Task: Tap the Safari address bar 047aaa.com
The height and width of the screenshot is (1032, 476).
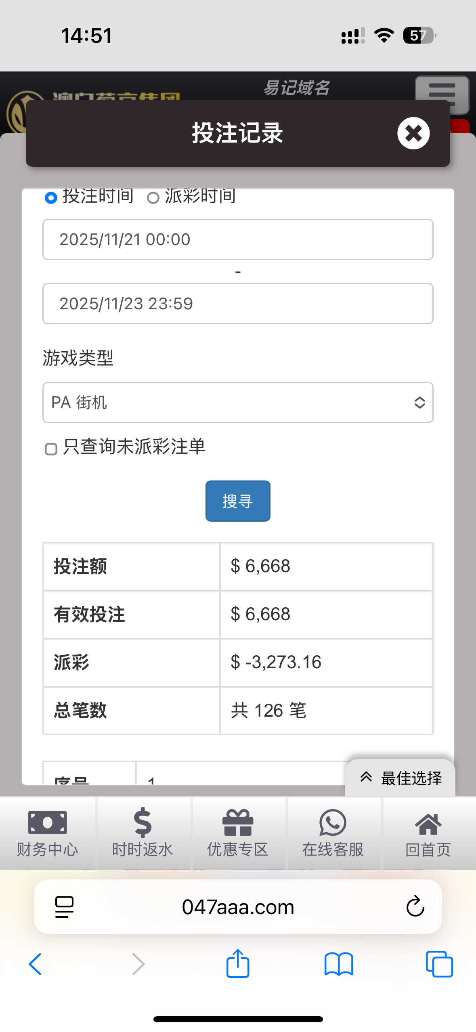Action: 238,907
